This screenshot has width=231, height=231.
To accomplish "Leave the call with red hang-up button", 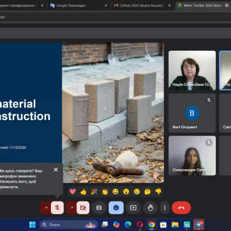I will [181, 208].
